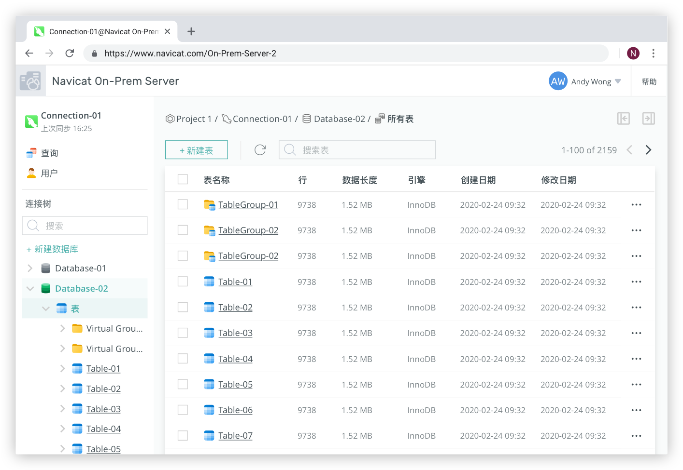Screen dimensions: 683x470
Task: Reload the browser page
Action: click(70, 53)
